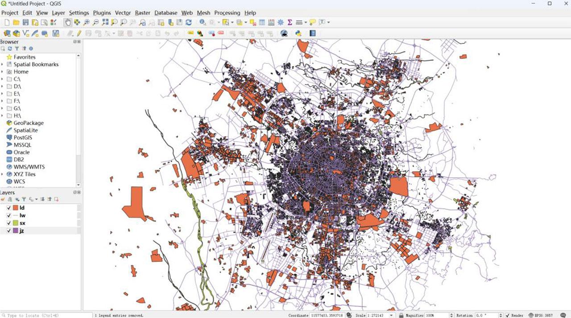Click the Refresh map icon
The height and width of the screenshot is (318, 571).
[189, 22]
